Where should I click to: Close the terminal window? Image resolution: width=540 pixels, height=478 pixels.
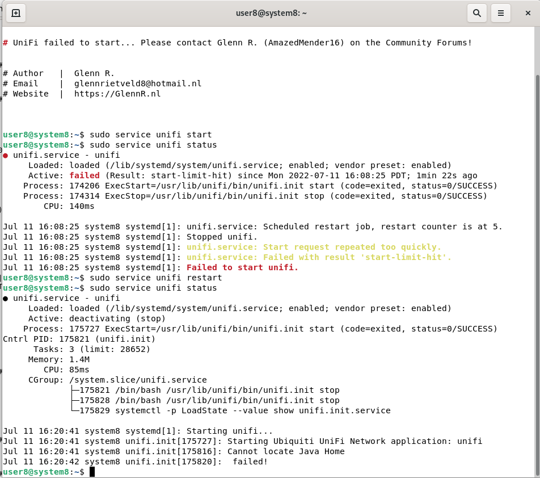[528, 13]
